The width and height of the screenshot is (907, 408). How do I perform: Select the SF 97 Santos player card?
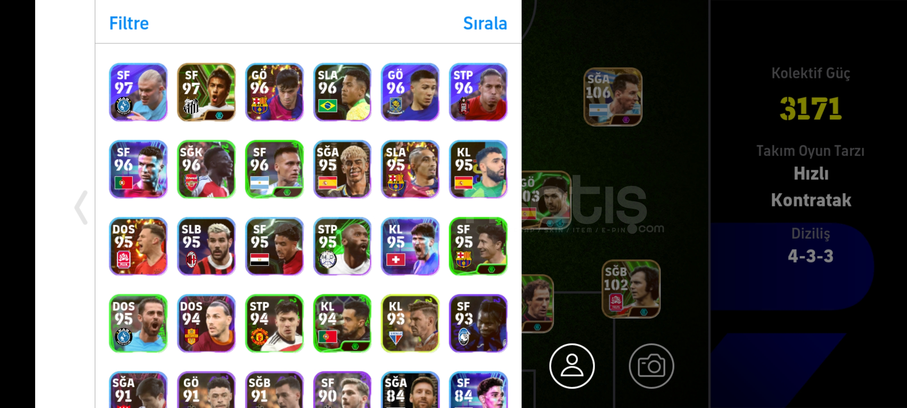coord(206,92)
